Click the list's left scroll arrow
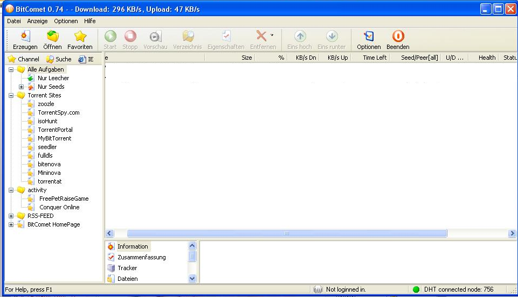 pyautogui.click(x=109, y=234)
